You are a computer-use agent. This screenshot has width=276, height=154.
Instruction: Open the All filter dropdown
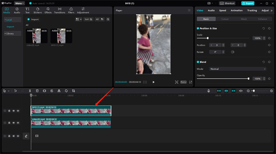click(x=100, y=19)
